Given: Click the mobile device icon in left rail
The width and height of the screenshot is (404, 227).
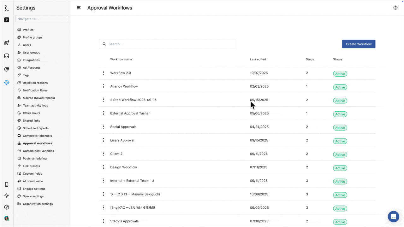Looking at the screenshot, I should coord(7,184).
